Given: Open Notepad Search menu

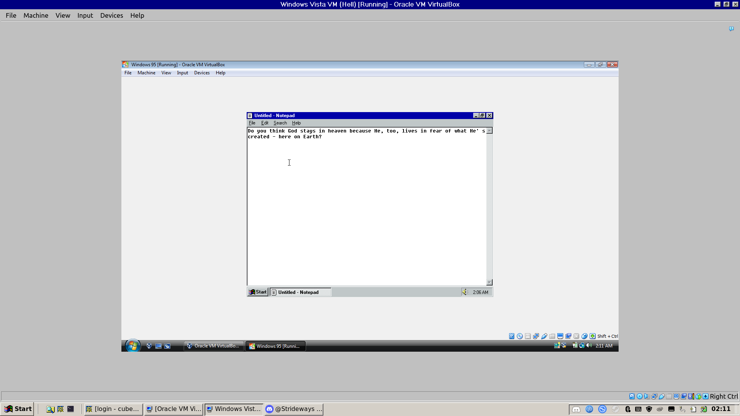Looking at the screenshot, I should click(x=280, y=123).
